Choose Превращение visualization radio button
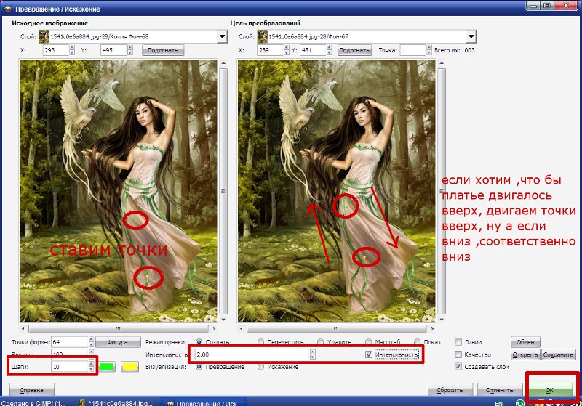Screen dimensions: 582x406 pos(199,367)
